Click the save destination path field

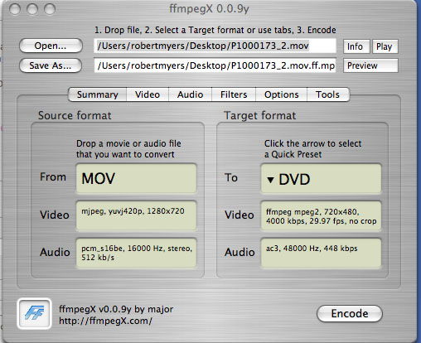215,65
